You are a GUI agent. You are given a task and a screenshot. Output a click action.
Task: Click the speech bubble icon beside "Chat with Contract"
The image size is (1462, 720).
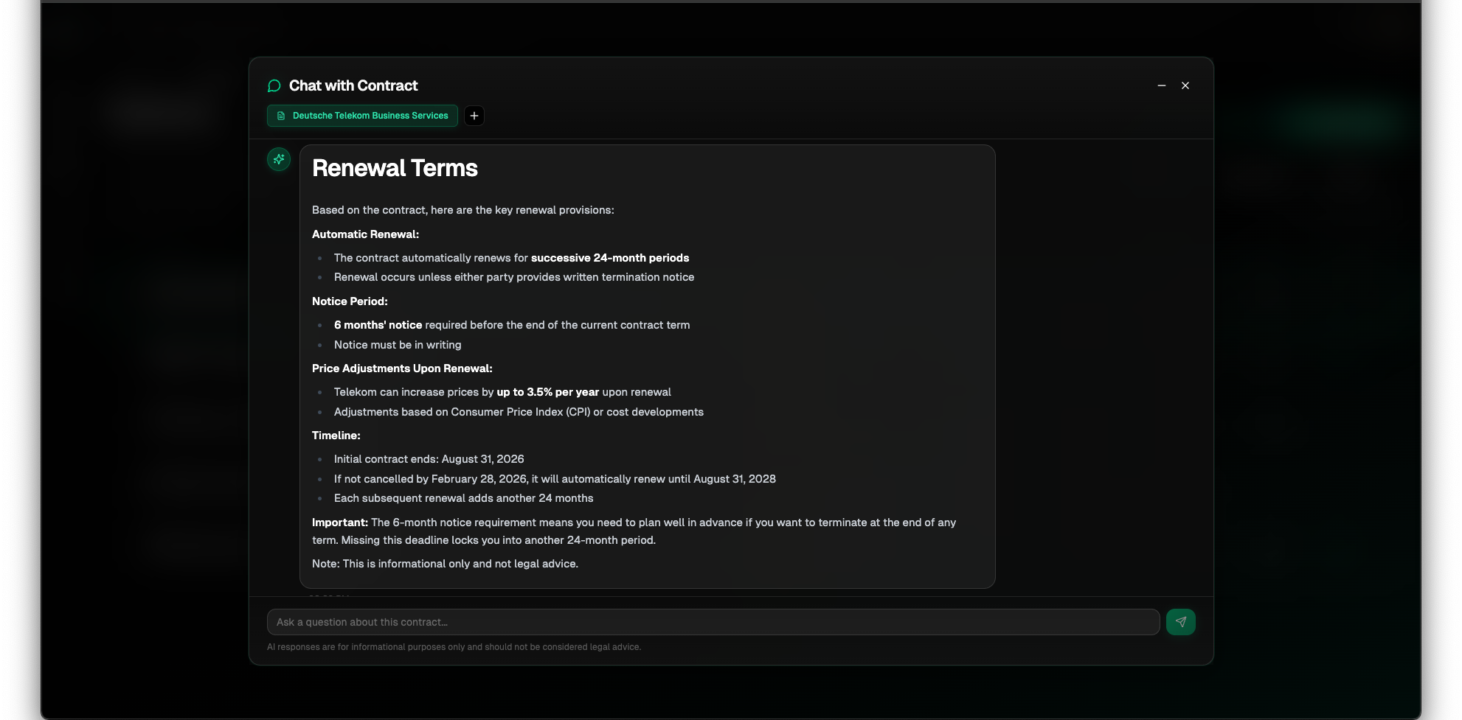click(274, 85)
